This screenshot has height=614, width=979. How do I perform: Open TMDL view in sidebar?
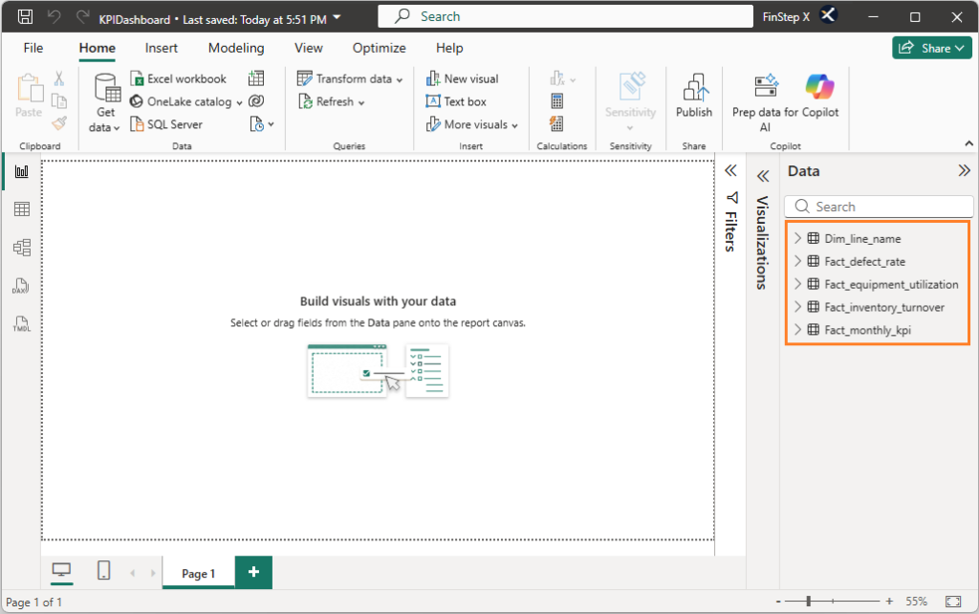pos(22,324)
